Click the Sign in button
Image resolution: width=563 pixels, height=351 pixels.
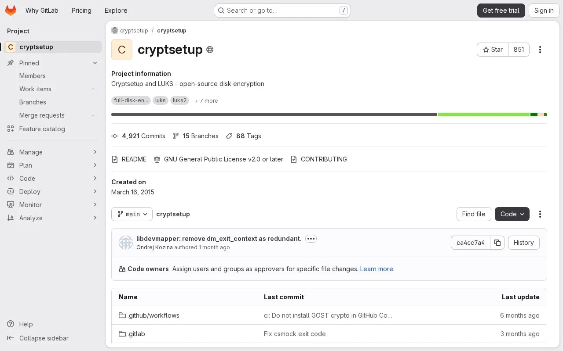pyautogui.click(x=544, y=11)
